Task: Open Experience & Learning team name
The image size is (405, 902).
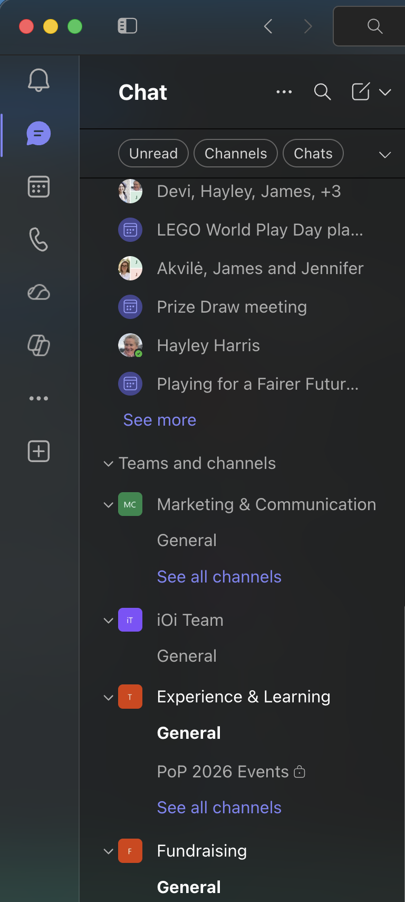Action: (x=244, y=697)
